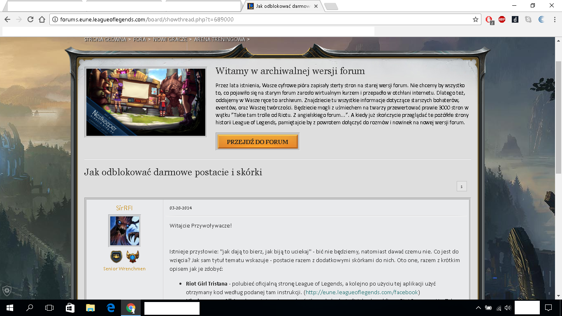Click the 'Riot Girl Tristana' bold text
Viewport: 562px width, 316px height.
(x=207, y=283)
